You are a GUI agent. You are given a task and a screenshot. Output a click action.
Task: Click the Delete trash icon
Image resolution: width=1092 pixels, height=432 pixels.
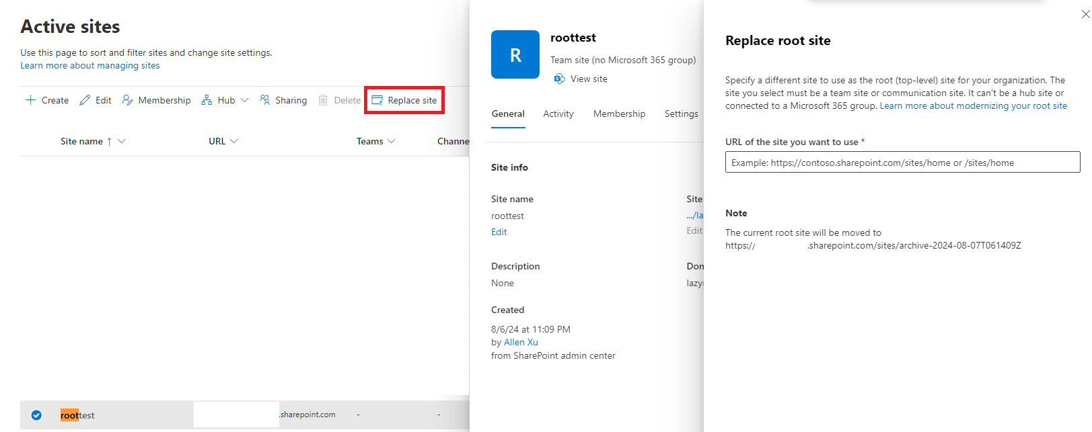323,100
